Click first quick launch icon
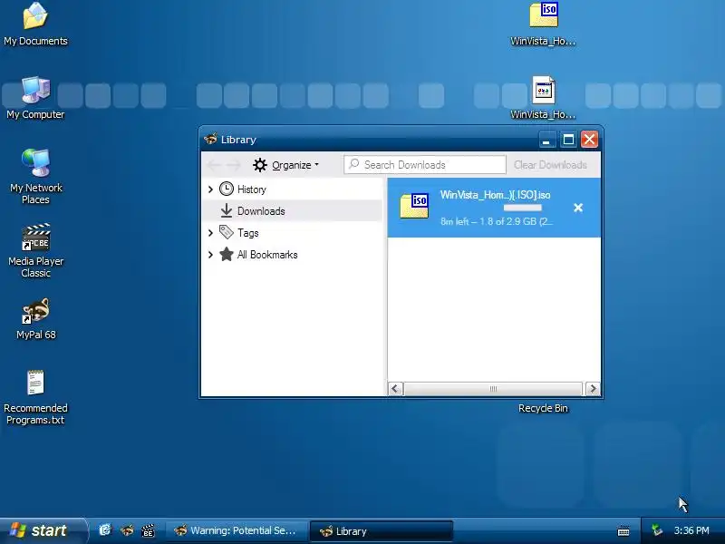725x544 pixels. (105, 530)
